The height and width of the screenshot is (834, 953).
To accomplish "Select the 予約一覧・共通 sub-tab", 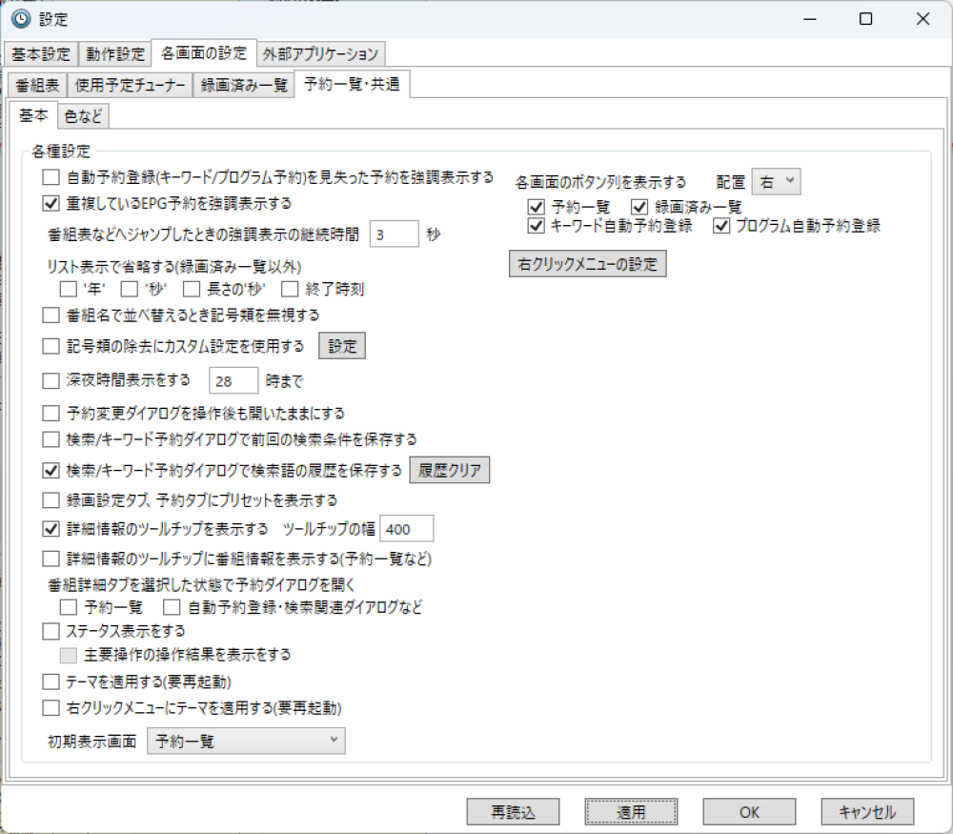I will (352, 84).
